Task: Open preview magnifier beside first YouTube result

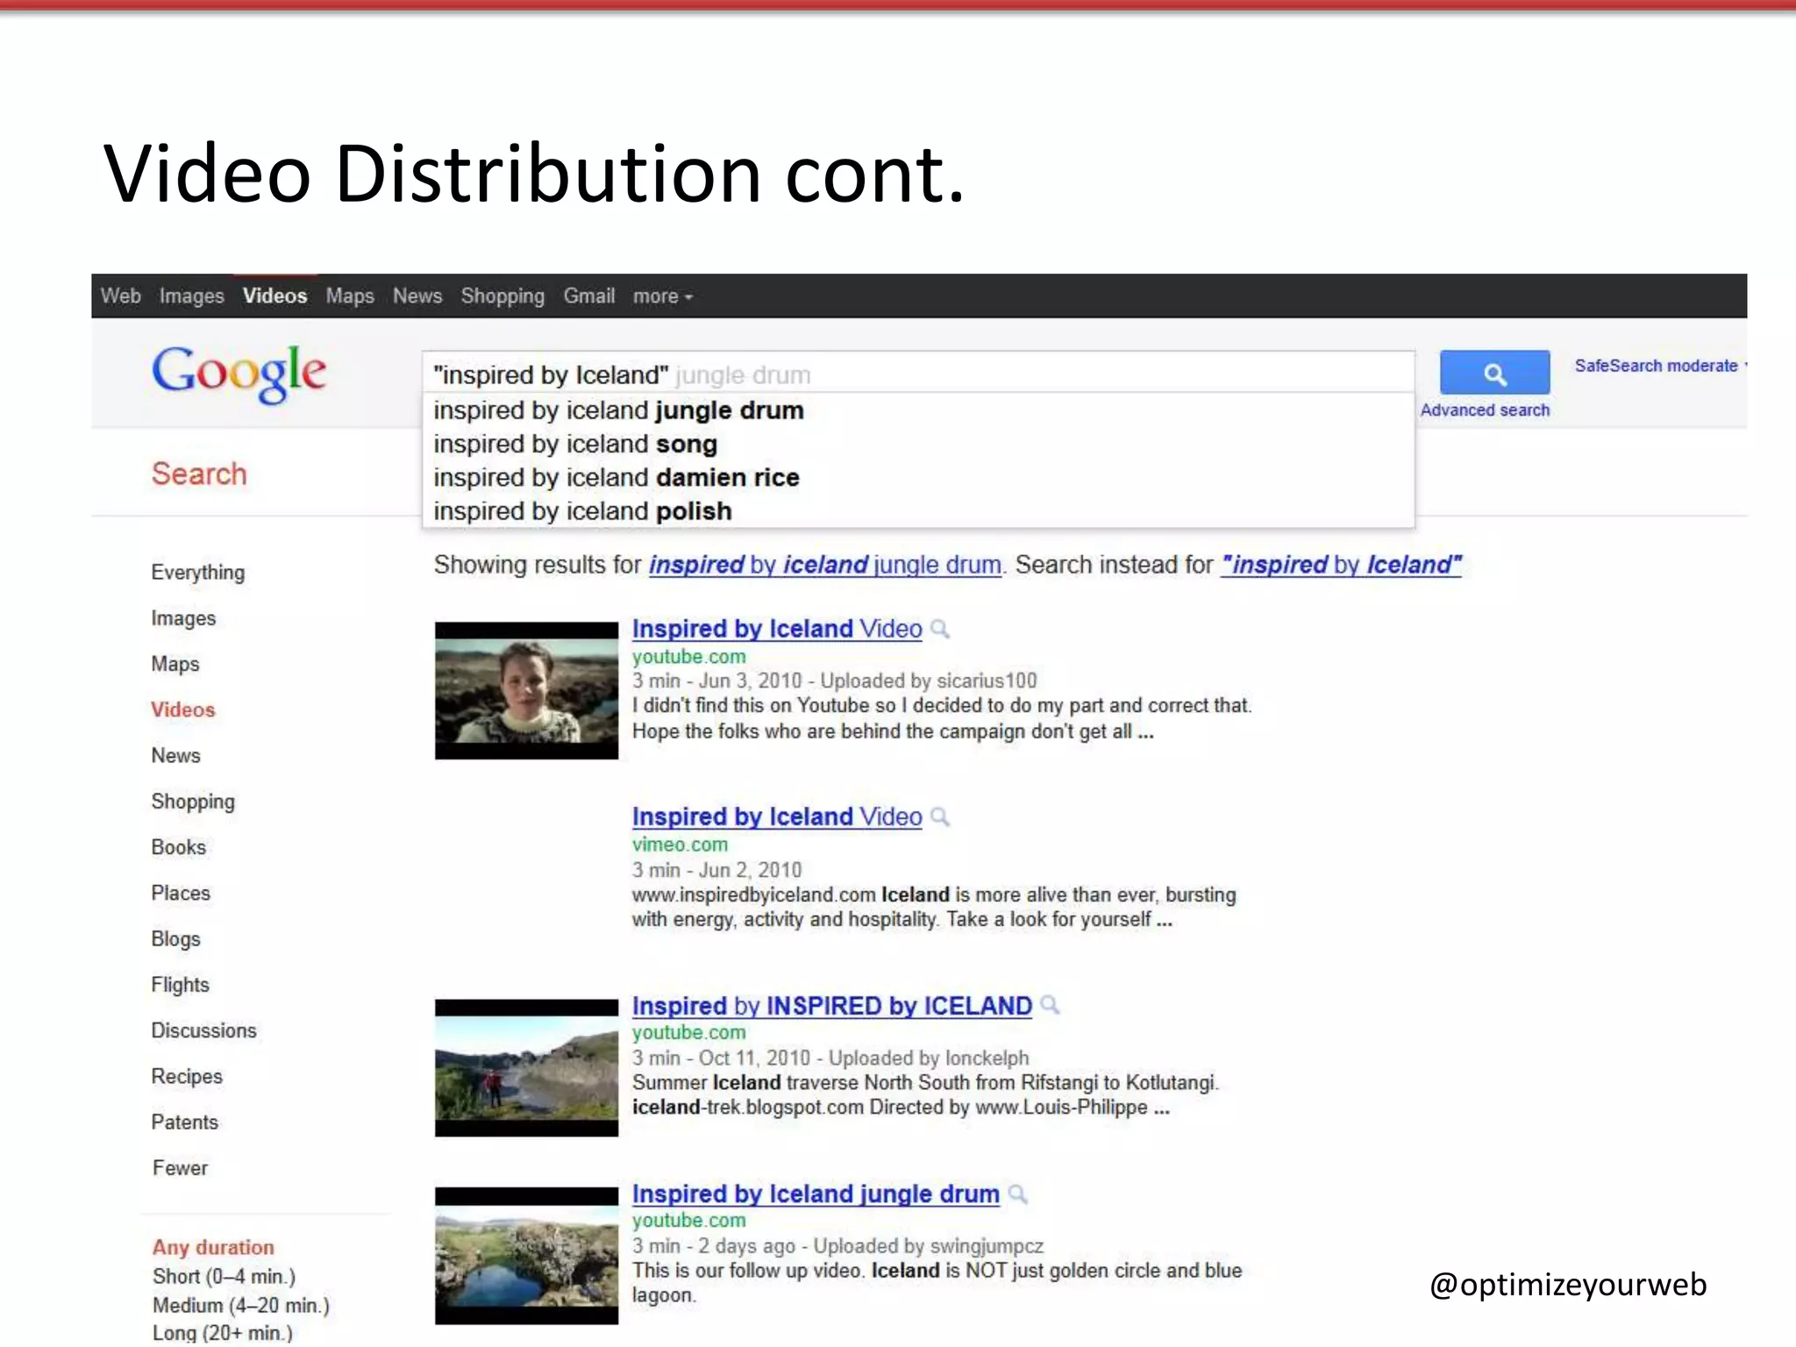Action: pos(940,629)
